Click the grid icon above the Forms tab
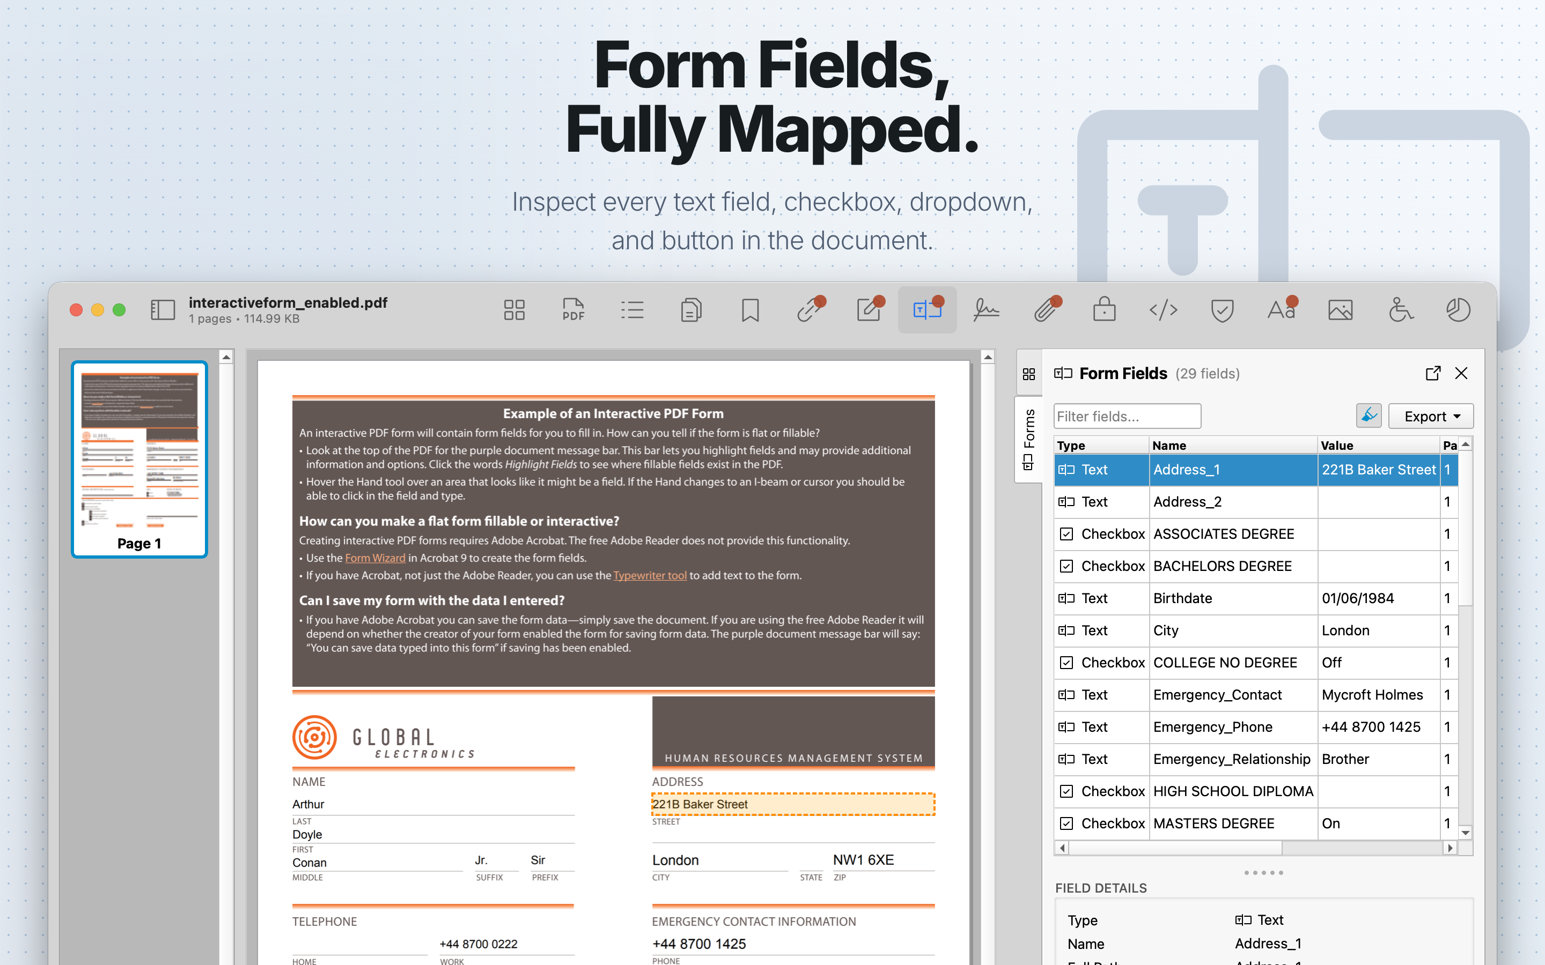The image size is (1545, 965). [x=1028, y=374]
